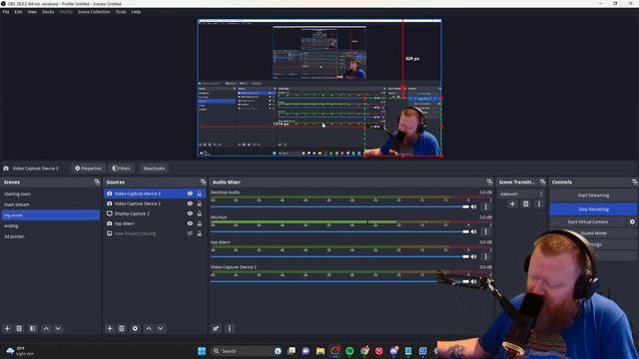Open weather widget showing Light rain
The width and height of the screenshot is (639, 359).
click(x=20, y=351)
